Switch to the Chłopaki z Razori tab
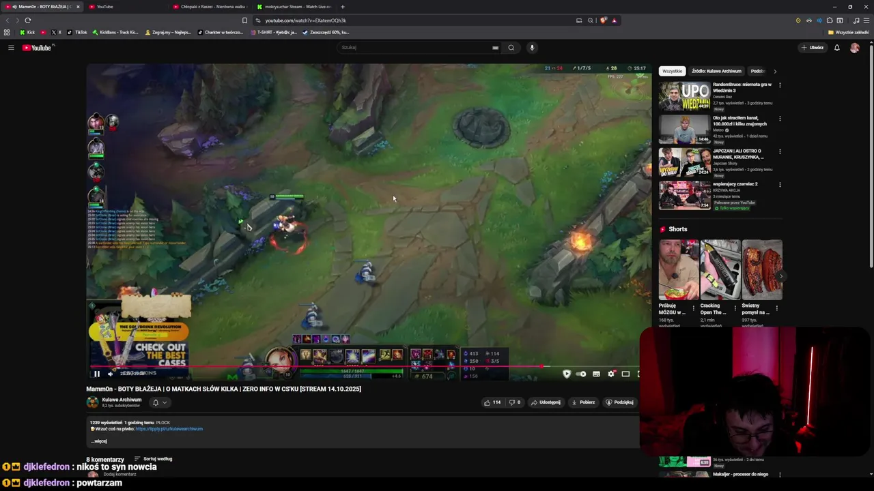The image size is (874, 491). tap(209, 7)
